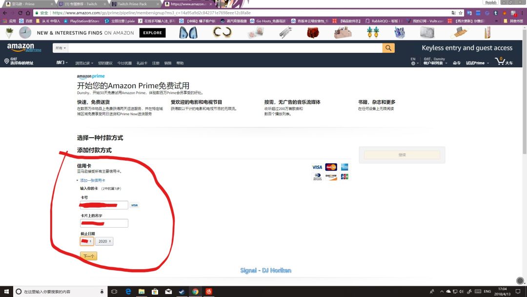
Task: Click the Tumblr extension icon
Action: (495, 13)
